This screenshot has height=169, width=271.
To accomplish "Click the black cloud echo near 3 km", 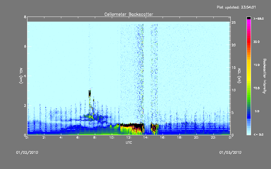I will (90, 94).
